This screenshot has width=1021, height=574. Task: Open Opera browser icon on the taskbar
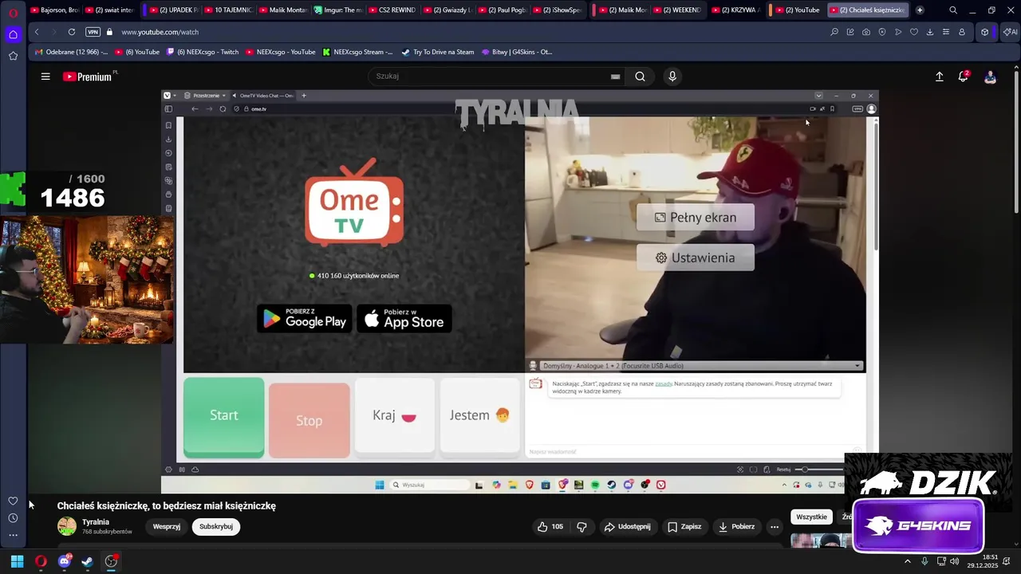click(41, 561)
